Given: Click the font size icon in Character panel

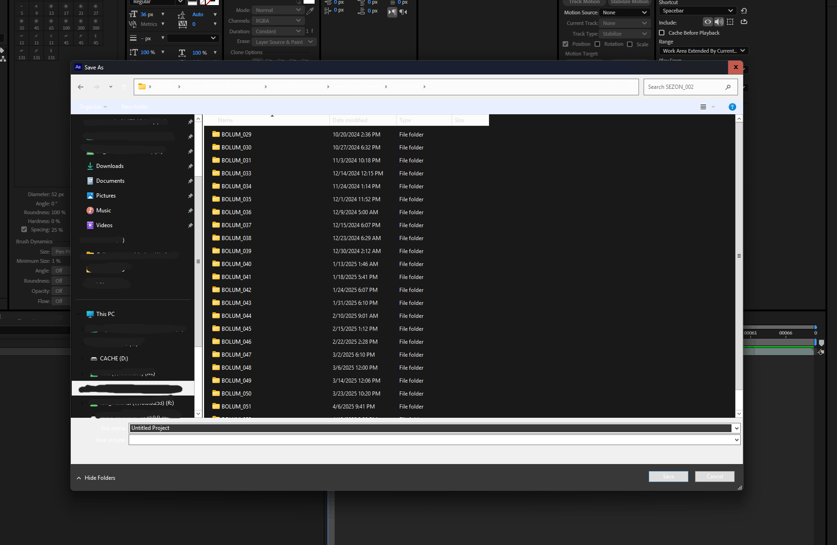Looking at the screenshot, I should (133, 14).
